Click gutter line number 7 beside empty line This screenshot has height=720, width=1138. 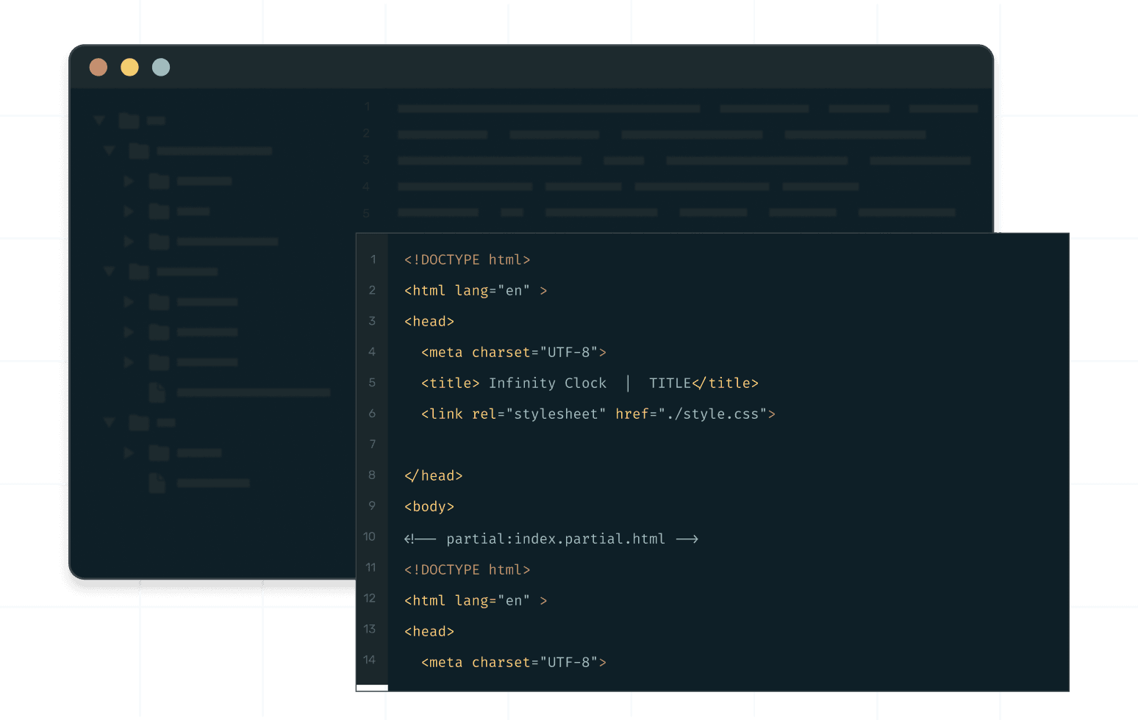click(373, 444)
